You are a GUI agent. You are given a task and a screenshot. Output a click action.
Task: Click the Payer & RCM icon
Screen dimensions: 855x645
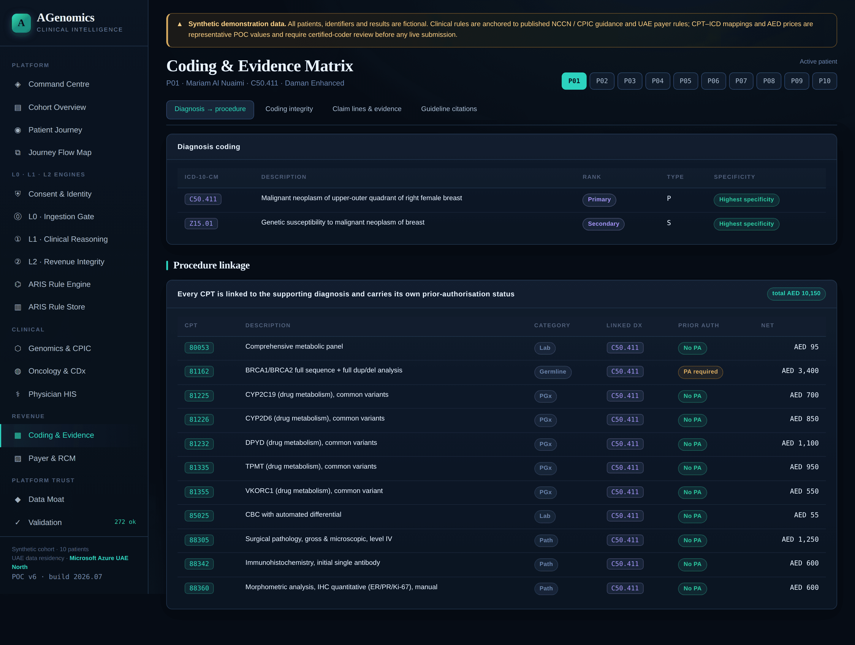coord(18,458)
